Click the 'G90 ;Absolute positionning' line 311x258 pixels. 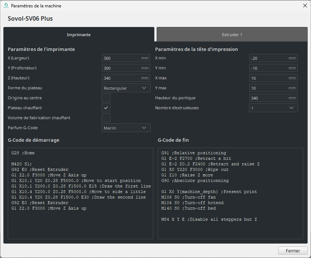tap(195, 180)
